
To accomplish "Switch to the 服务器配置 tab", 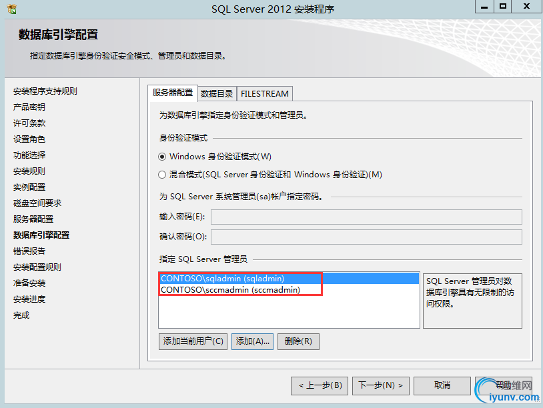I will coord(173,93).
